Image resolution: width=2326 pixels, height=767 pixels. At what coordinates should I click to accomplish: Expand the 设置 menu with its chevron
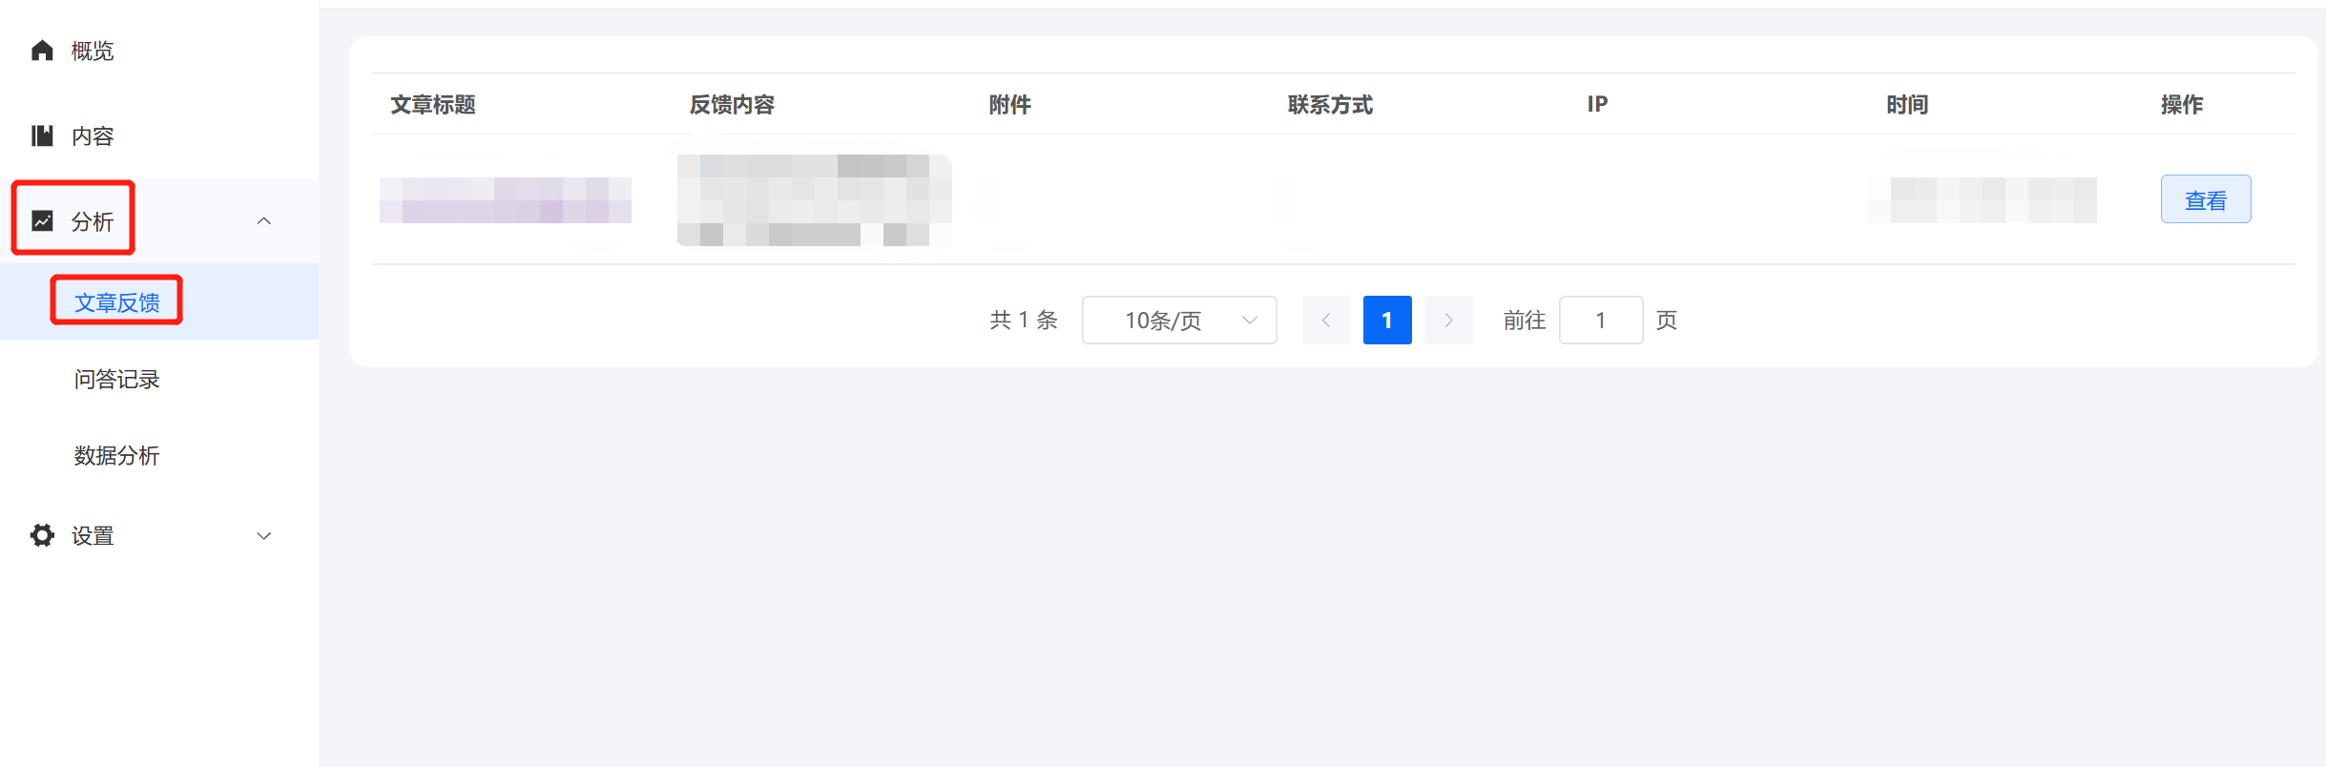(264, 536)
